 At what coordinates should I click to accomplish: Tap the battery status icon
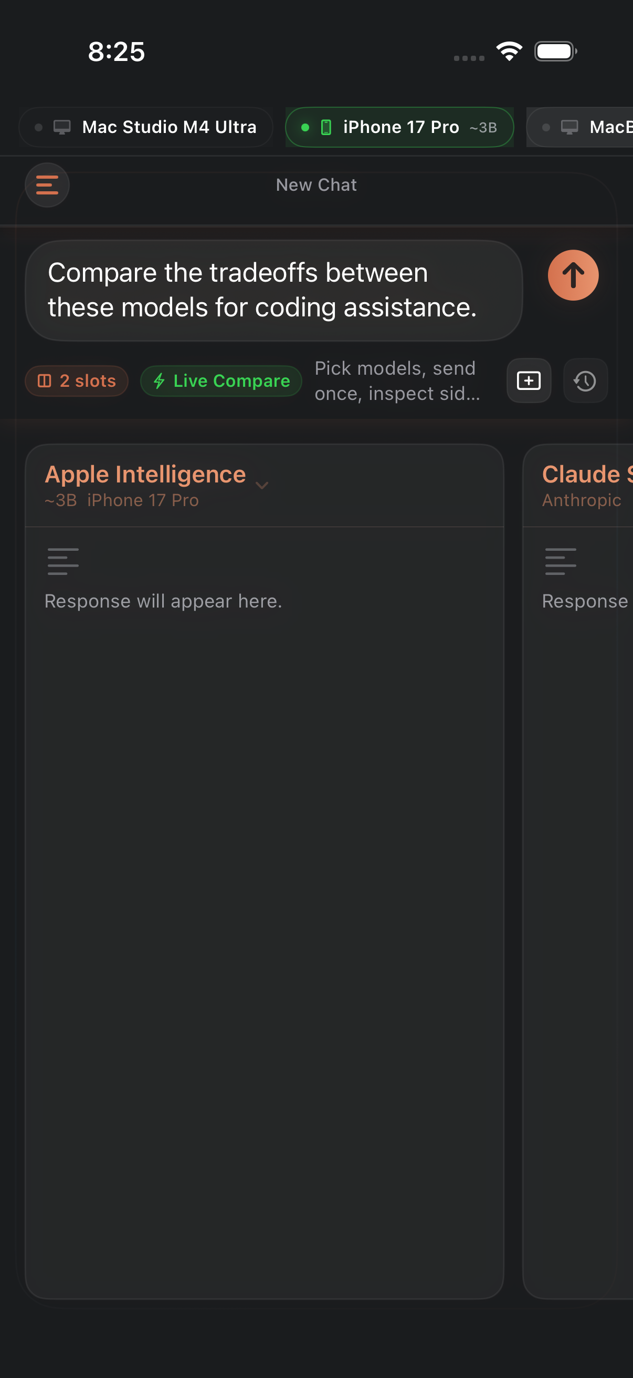click(x=555, y=52)
